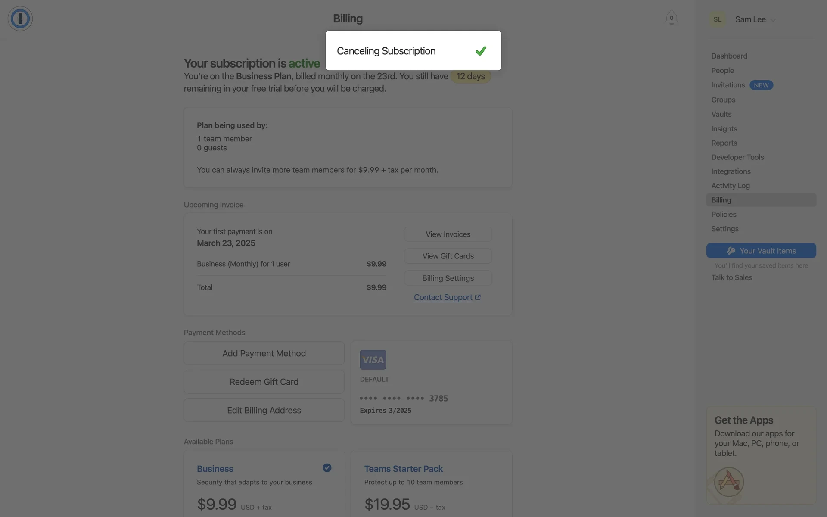Open Policies page
827x517 pixels.
coord(724,215)
